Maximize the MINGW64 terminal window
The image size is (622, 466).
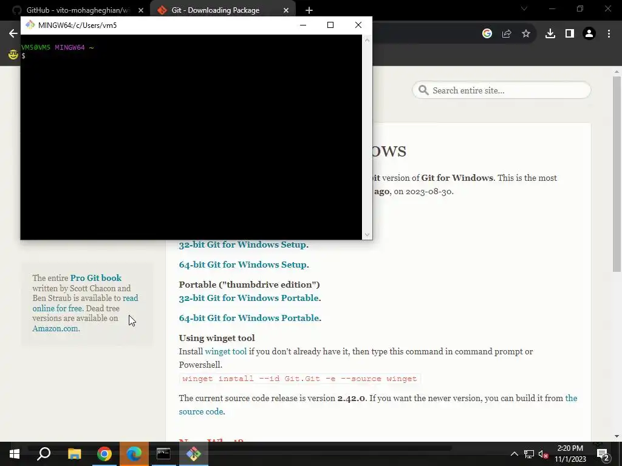[x=330, y=25]
